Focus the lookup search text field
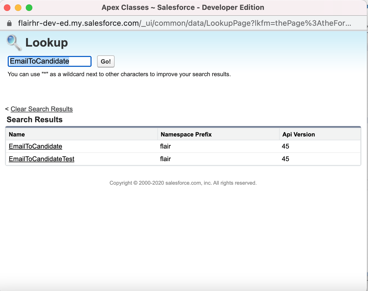This screenshot has height=291, width=368. (49, 61)
